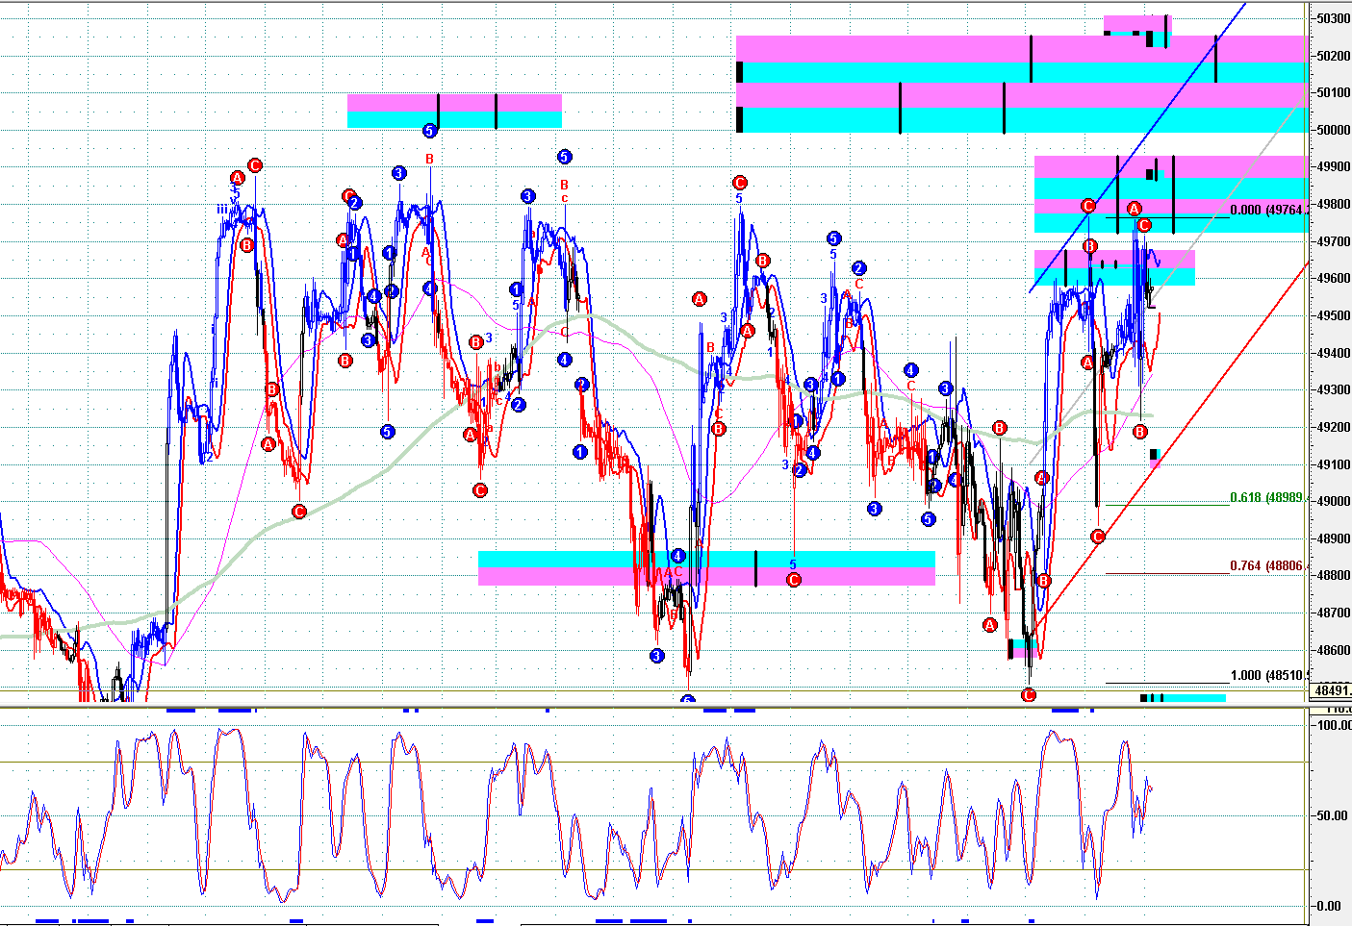Click the 0.618 (48989) Fibonacci level label
Screen dimensions: 1352x926
(x=1267, y=498)
